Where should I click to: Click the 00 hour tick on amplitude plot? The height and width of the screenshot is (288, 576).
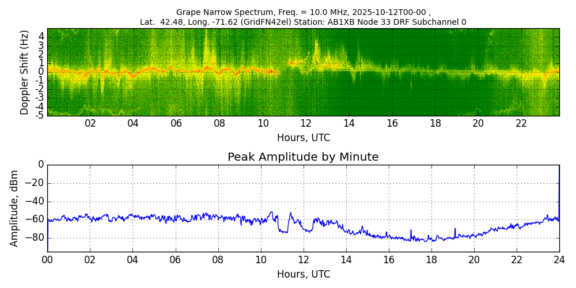point(47,260)
